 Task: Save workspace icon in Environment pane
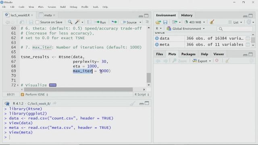pos(165,22)
